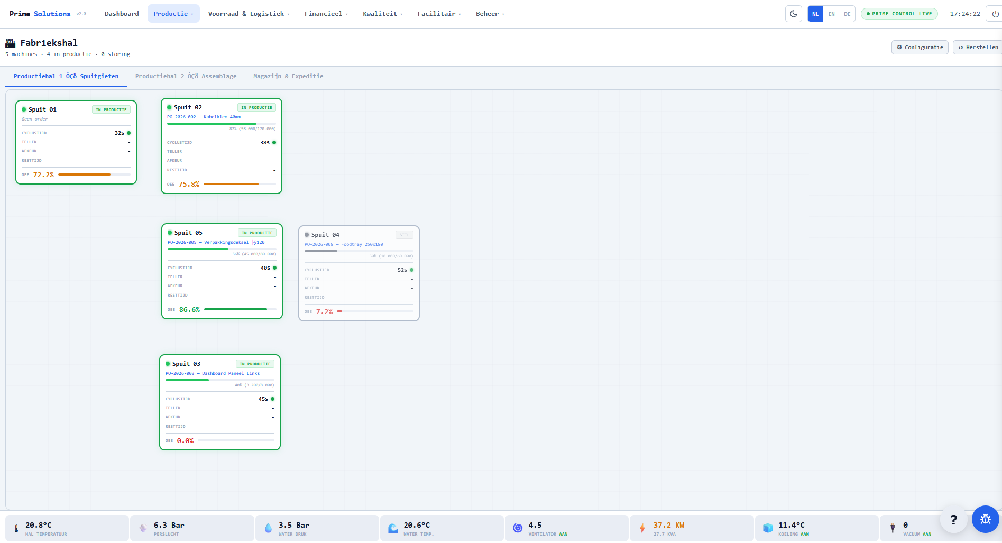The width and height of the screenshot is (1002, 543).
Task: Click the Spuit 05 OEE bar at 86.6%
Action: (240, 309)
